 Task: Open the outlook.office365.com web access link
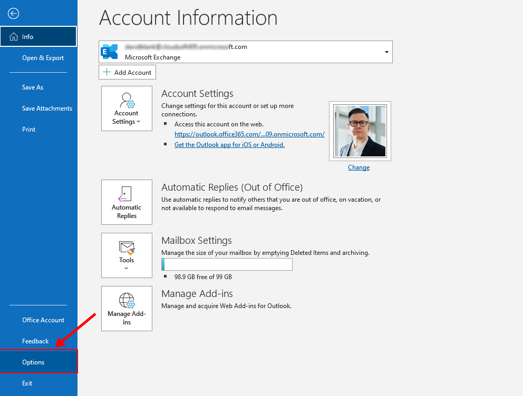pyautogui.click(x=249, y=134)
